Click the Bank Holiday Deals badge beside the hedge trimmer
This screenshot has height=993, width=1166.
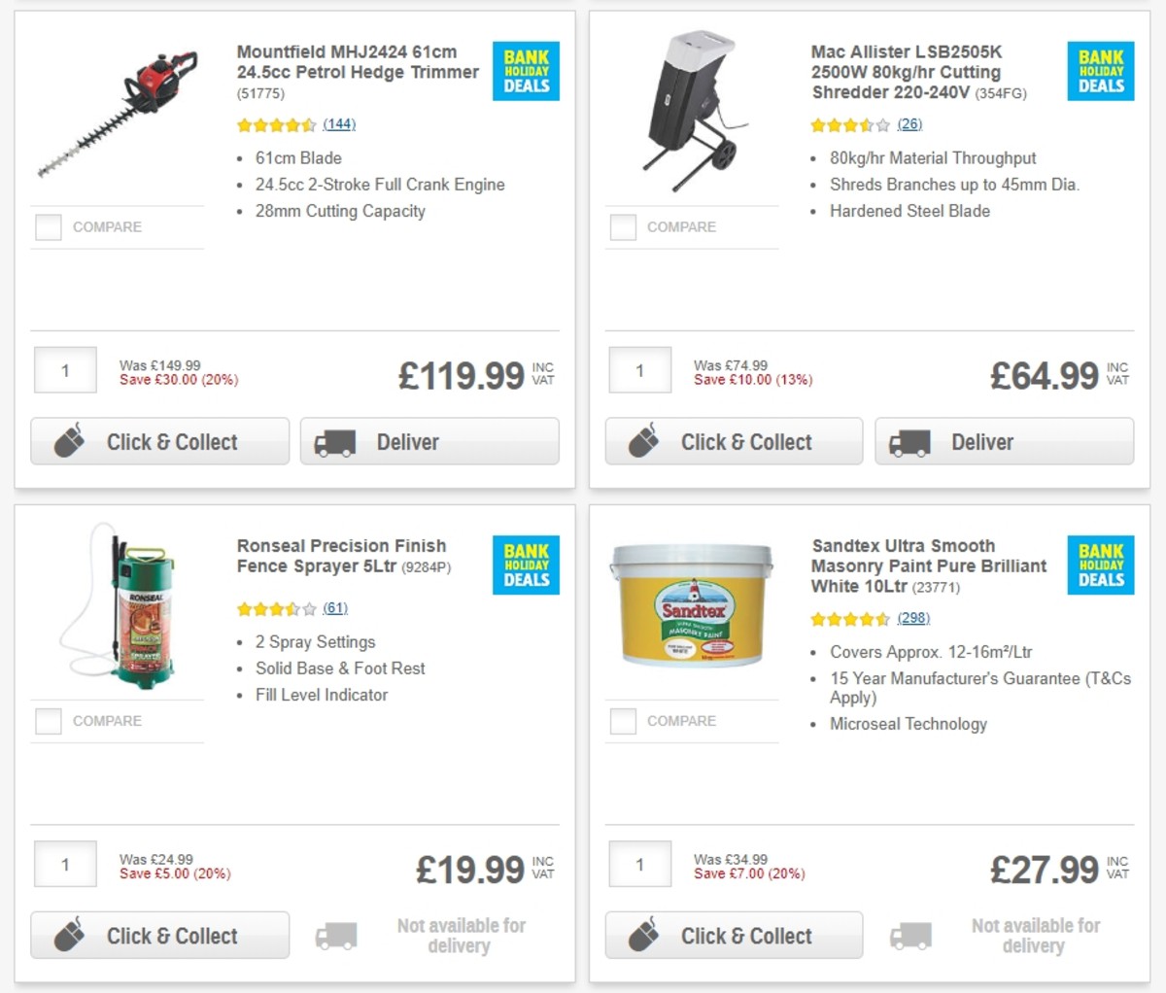pos(526,71)
